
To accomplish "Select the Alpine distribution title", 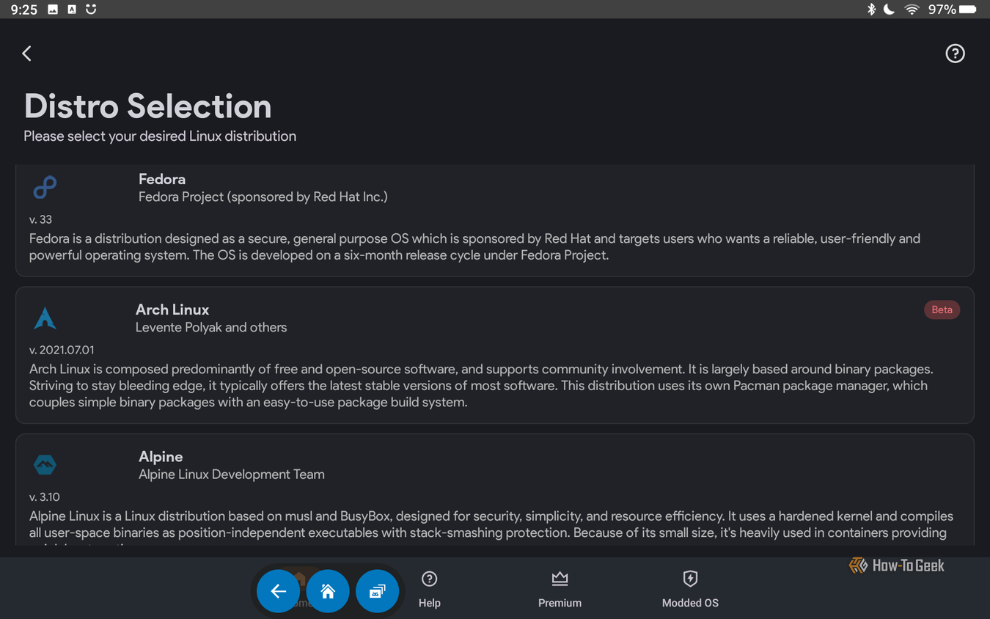I will pyautogui.click(x=161, y=456).
